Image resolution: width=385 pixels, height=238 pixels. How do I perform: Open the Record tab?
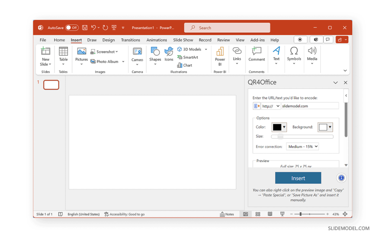tap(205, 40)
